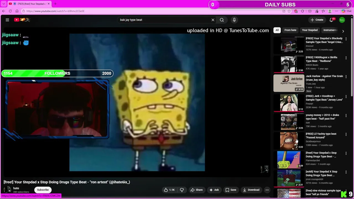Click the Share button
The width and height of the screenshot is (354, 199).
tap(197, 190)
